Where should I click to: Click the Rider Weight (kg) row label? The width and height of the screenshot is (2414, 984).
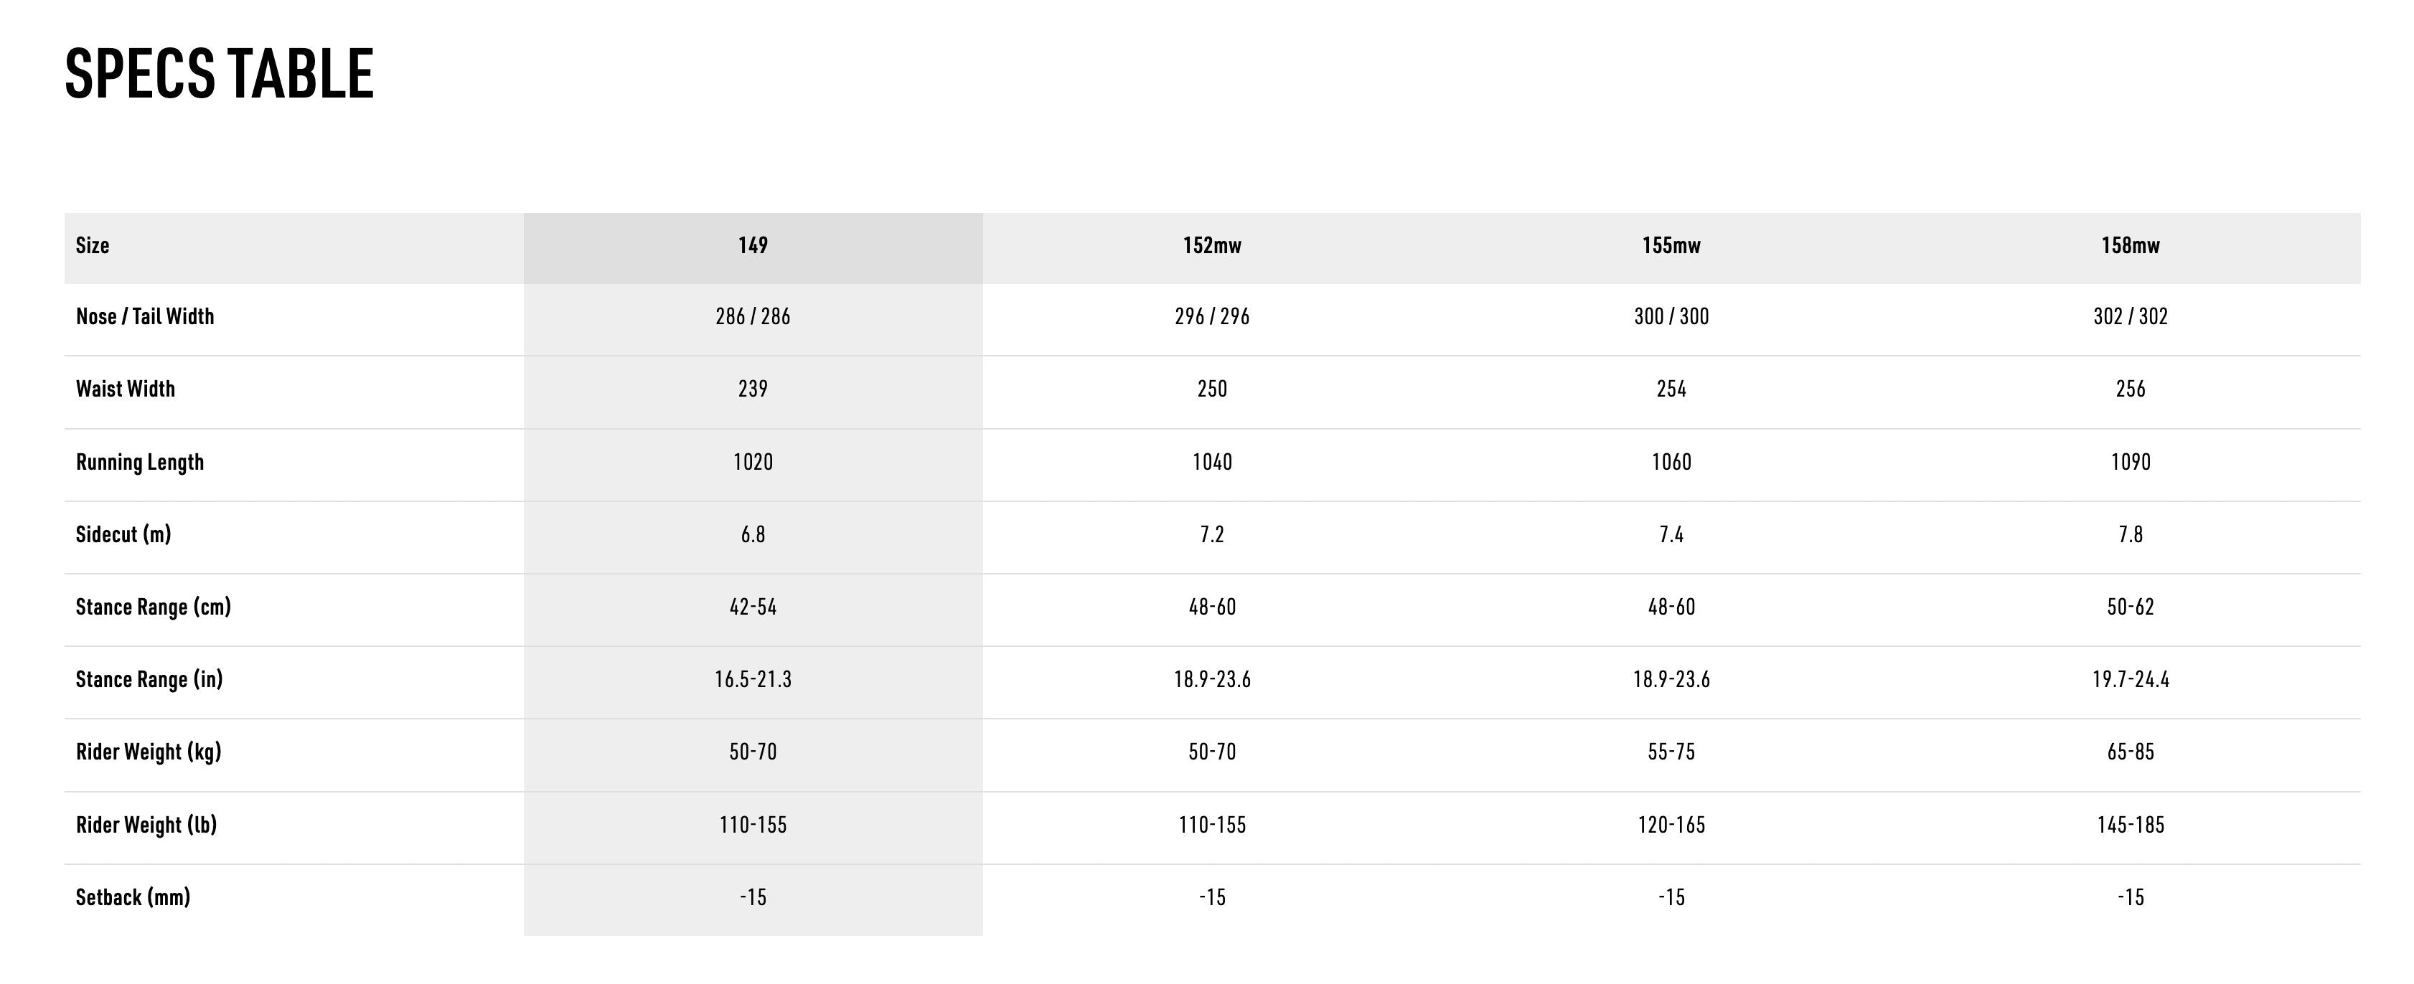pyautogui.click(x=149, y=753)
